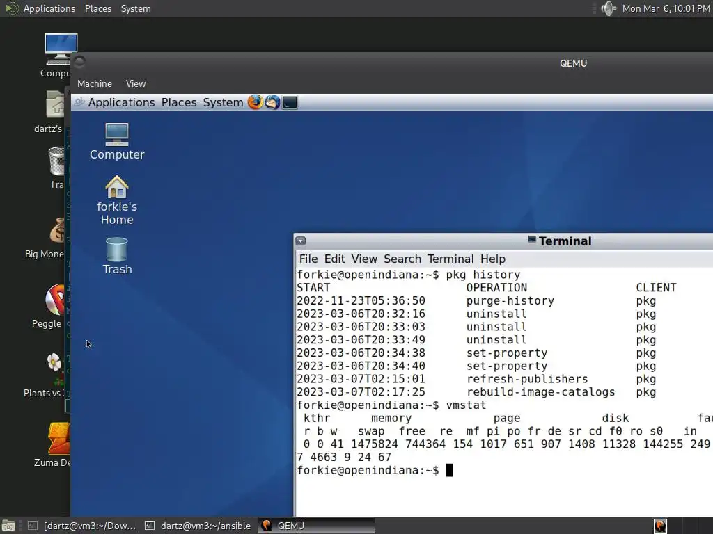
Task: Click the timestamp 2022-11-23T05:36:50
Action: (x=361, y=301)
